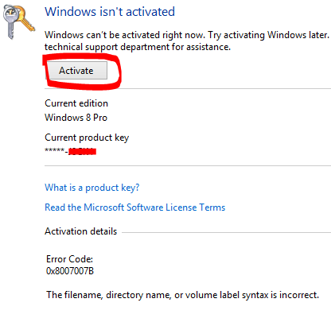
Task: Click the 'Error Code:' label
Action: pyautogui.click(x=69, y=259)
